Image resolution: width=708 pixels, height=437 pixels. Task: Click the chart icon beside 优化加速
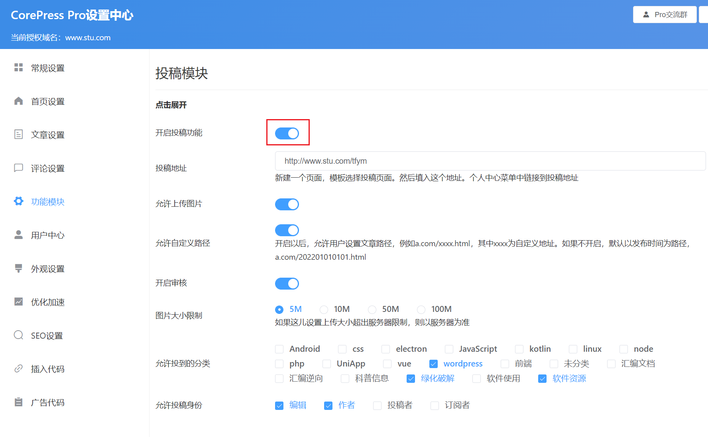[18, 302]
